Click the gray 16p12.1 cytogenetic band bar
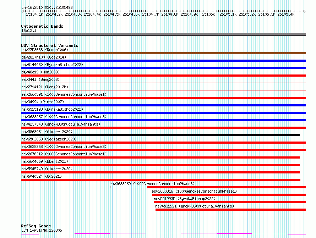 click(163, 34)
